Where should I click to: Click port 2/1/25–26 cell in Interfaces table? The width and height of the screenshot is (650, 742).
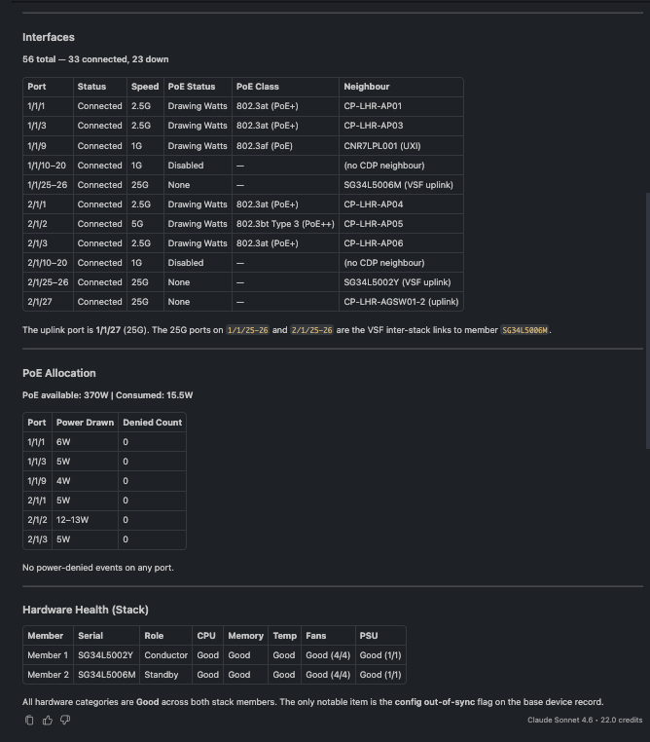[x=48, y=282]
